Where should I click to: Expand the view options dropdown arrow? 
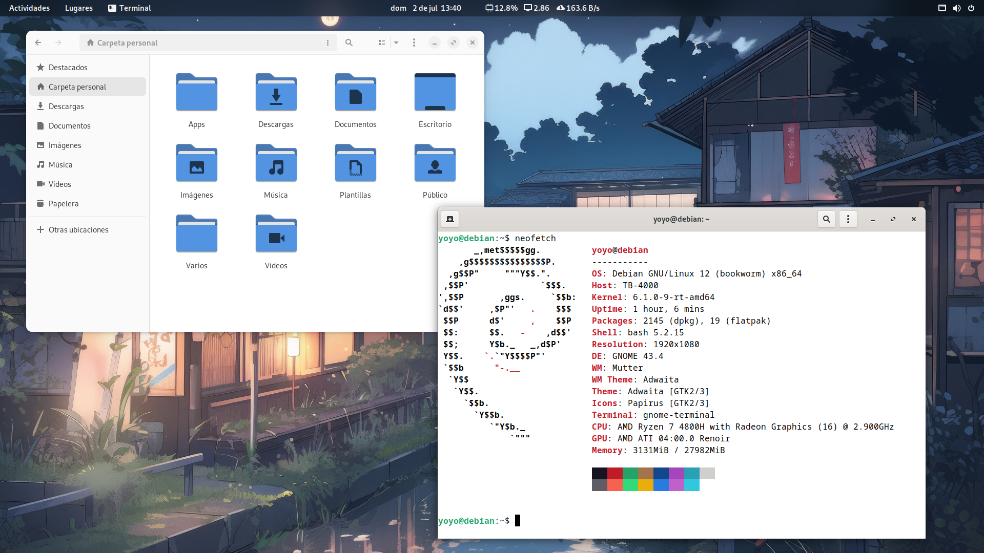coord(396,42)
